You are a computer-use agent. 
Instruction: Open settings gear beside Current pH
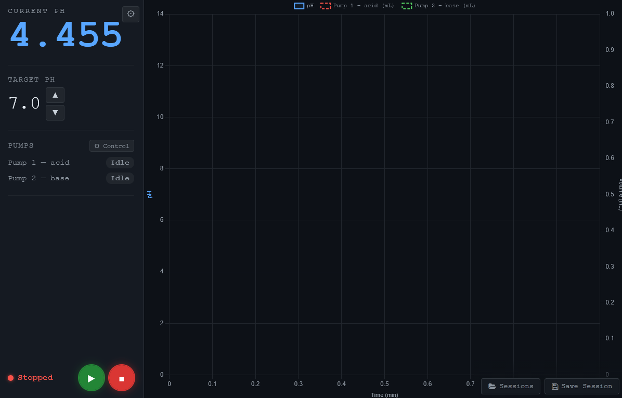(x=131, y=14)
